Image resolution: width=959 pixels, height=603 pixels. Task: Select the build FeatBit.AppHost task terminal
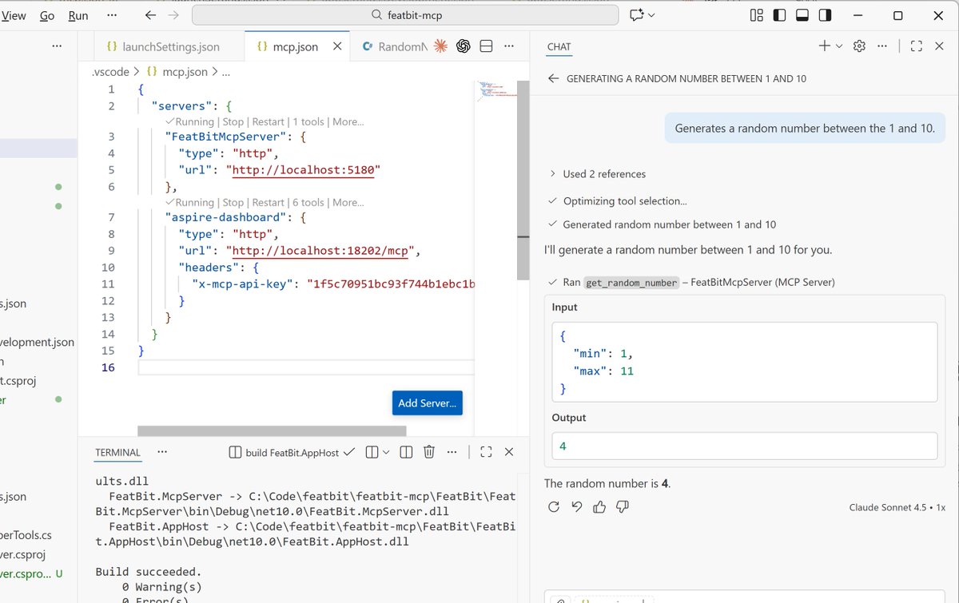click(x=292, y=452)
